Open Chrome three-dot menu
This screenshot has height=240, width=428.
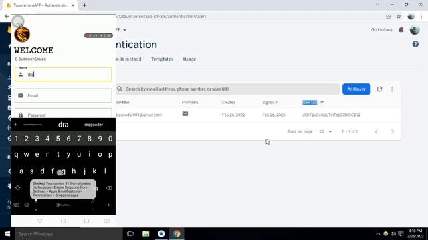[421, 16]
